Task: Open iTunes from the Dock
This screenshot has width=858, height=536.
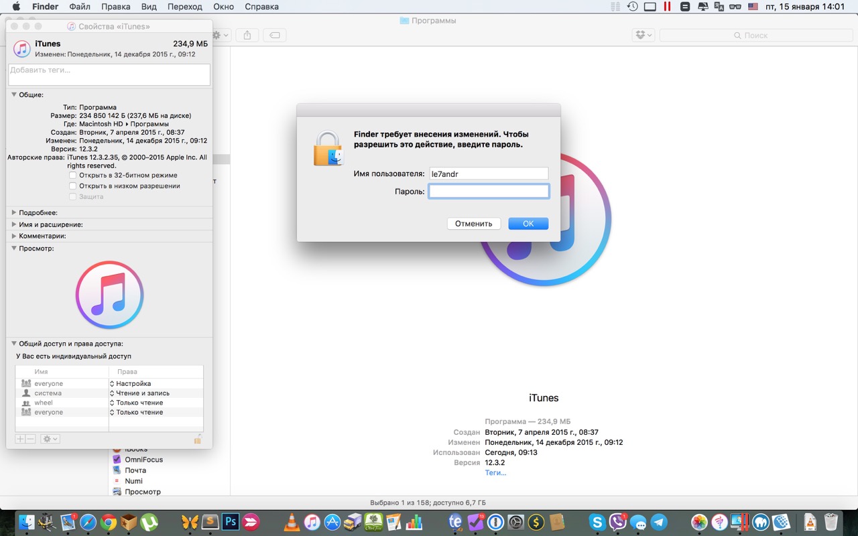Action: [312, 522]
